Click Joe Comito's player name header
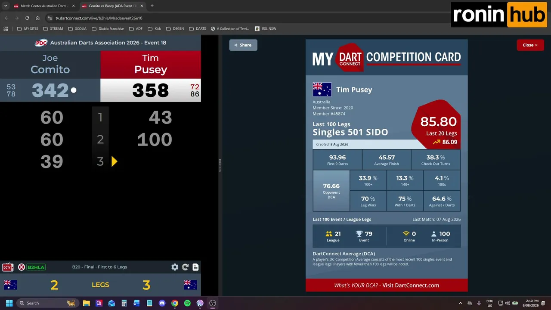Viewport: 551px width, 310px height. coord(50,64)
